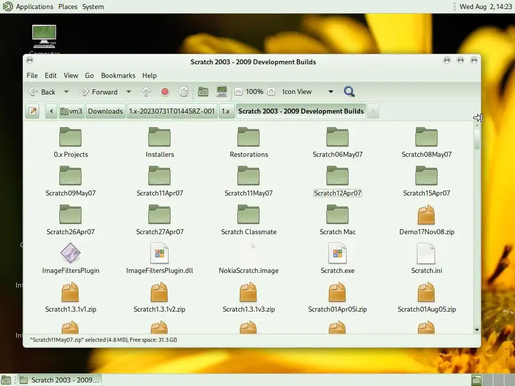The width and height of the screenshot is (515, 386).
Task: Open the View menu
Action: tap(71, 75)
